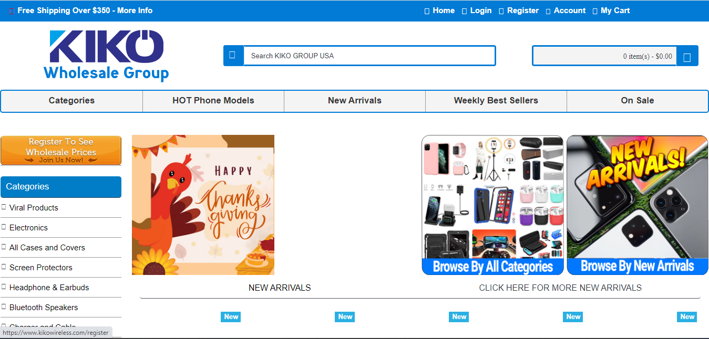Open the New Arrivals navigation menu

[x=355, y=101]
